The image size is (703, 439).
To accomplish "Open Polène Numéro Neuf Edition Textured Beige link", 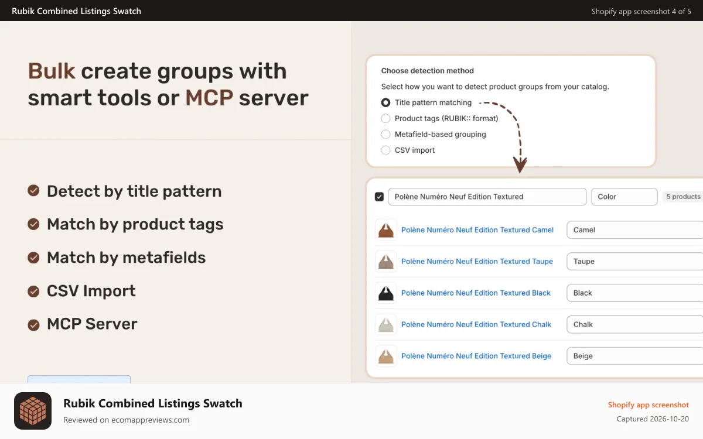I will tap(476, 356).
